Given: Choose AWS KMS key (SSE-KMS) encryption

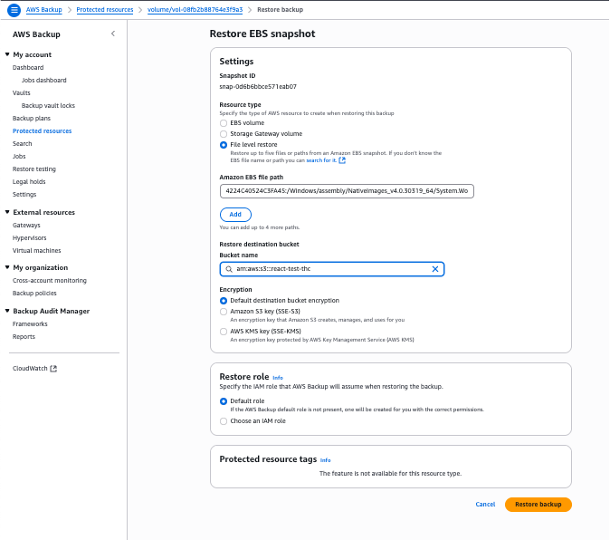Looking at the screenshot, I should pyautogui.click(x=224, y=332).
